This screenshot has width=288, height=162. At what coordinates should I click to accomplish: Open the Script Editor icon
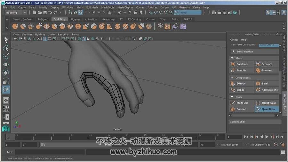[283, 152]
